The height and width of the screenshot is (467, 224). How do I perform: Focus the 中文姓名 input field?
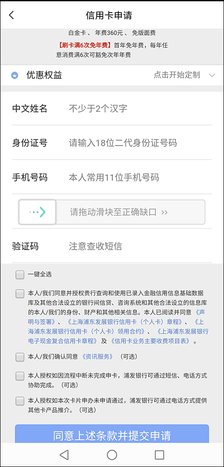tap(140, 108)
